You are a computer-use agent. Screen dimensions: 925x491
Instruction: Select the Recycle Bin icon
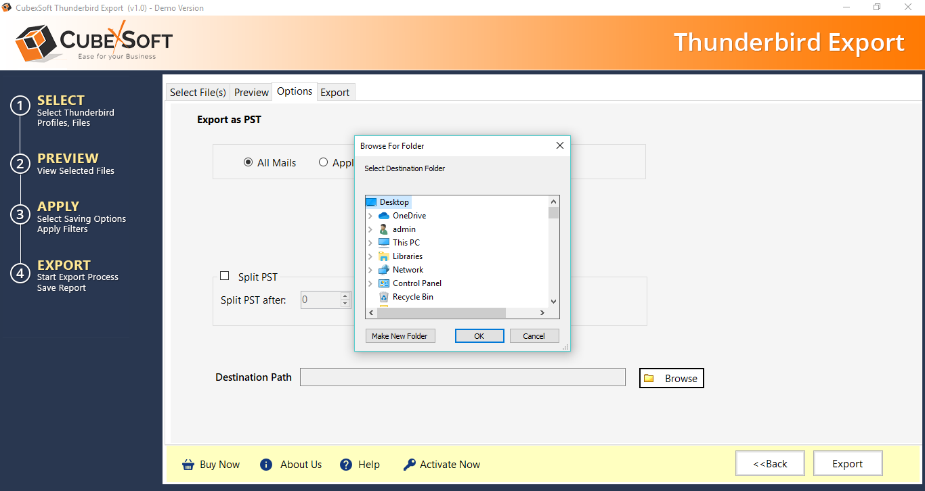pos(384,297)
